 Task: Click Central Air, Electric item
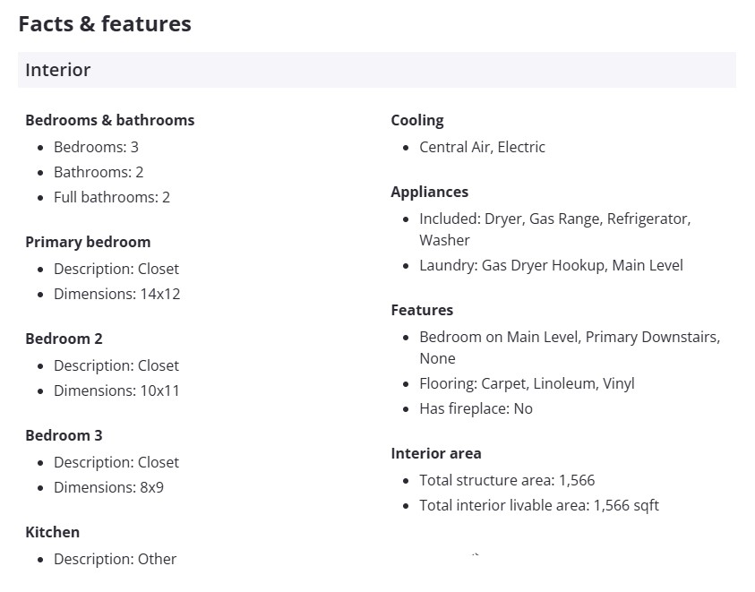click(x=482, y=147)
